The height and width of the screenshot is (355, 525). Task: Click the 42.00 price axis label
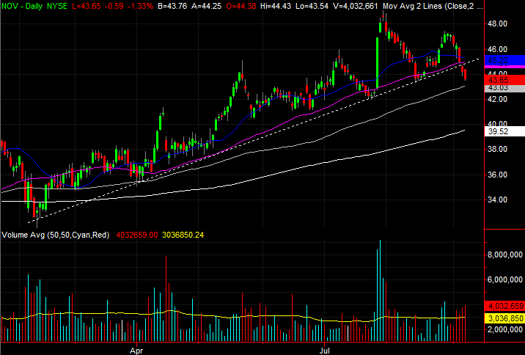click(498, 99)
